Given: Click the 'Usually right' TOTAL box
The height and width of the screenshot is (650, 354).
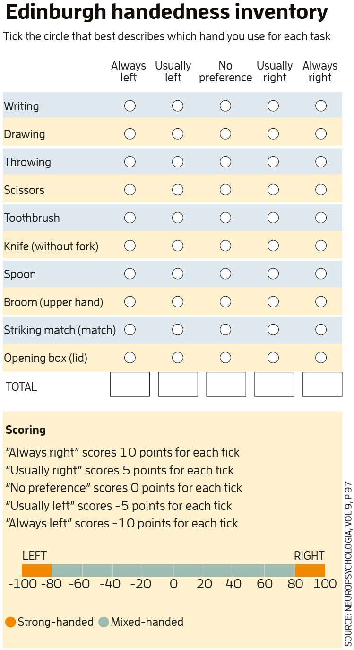Looking at the screenshot, I should pyautogui.click(x=274, y=384).
